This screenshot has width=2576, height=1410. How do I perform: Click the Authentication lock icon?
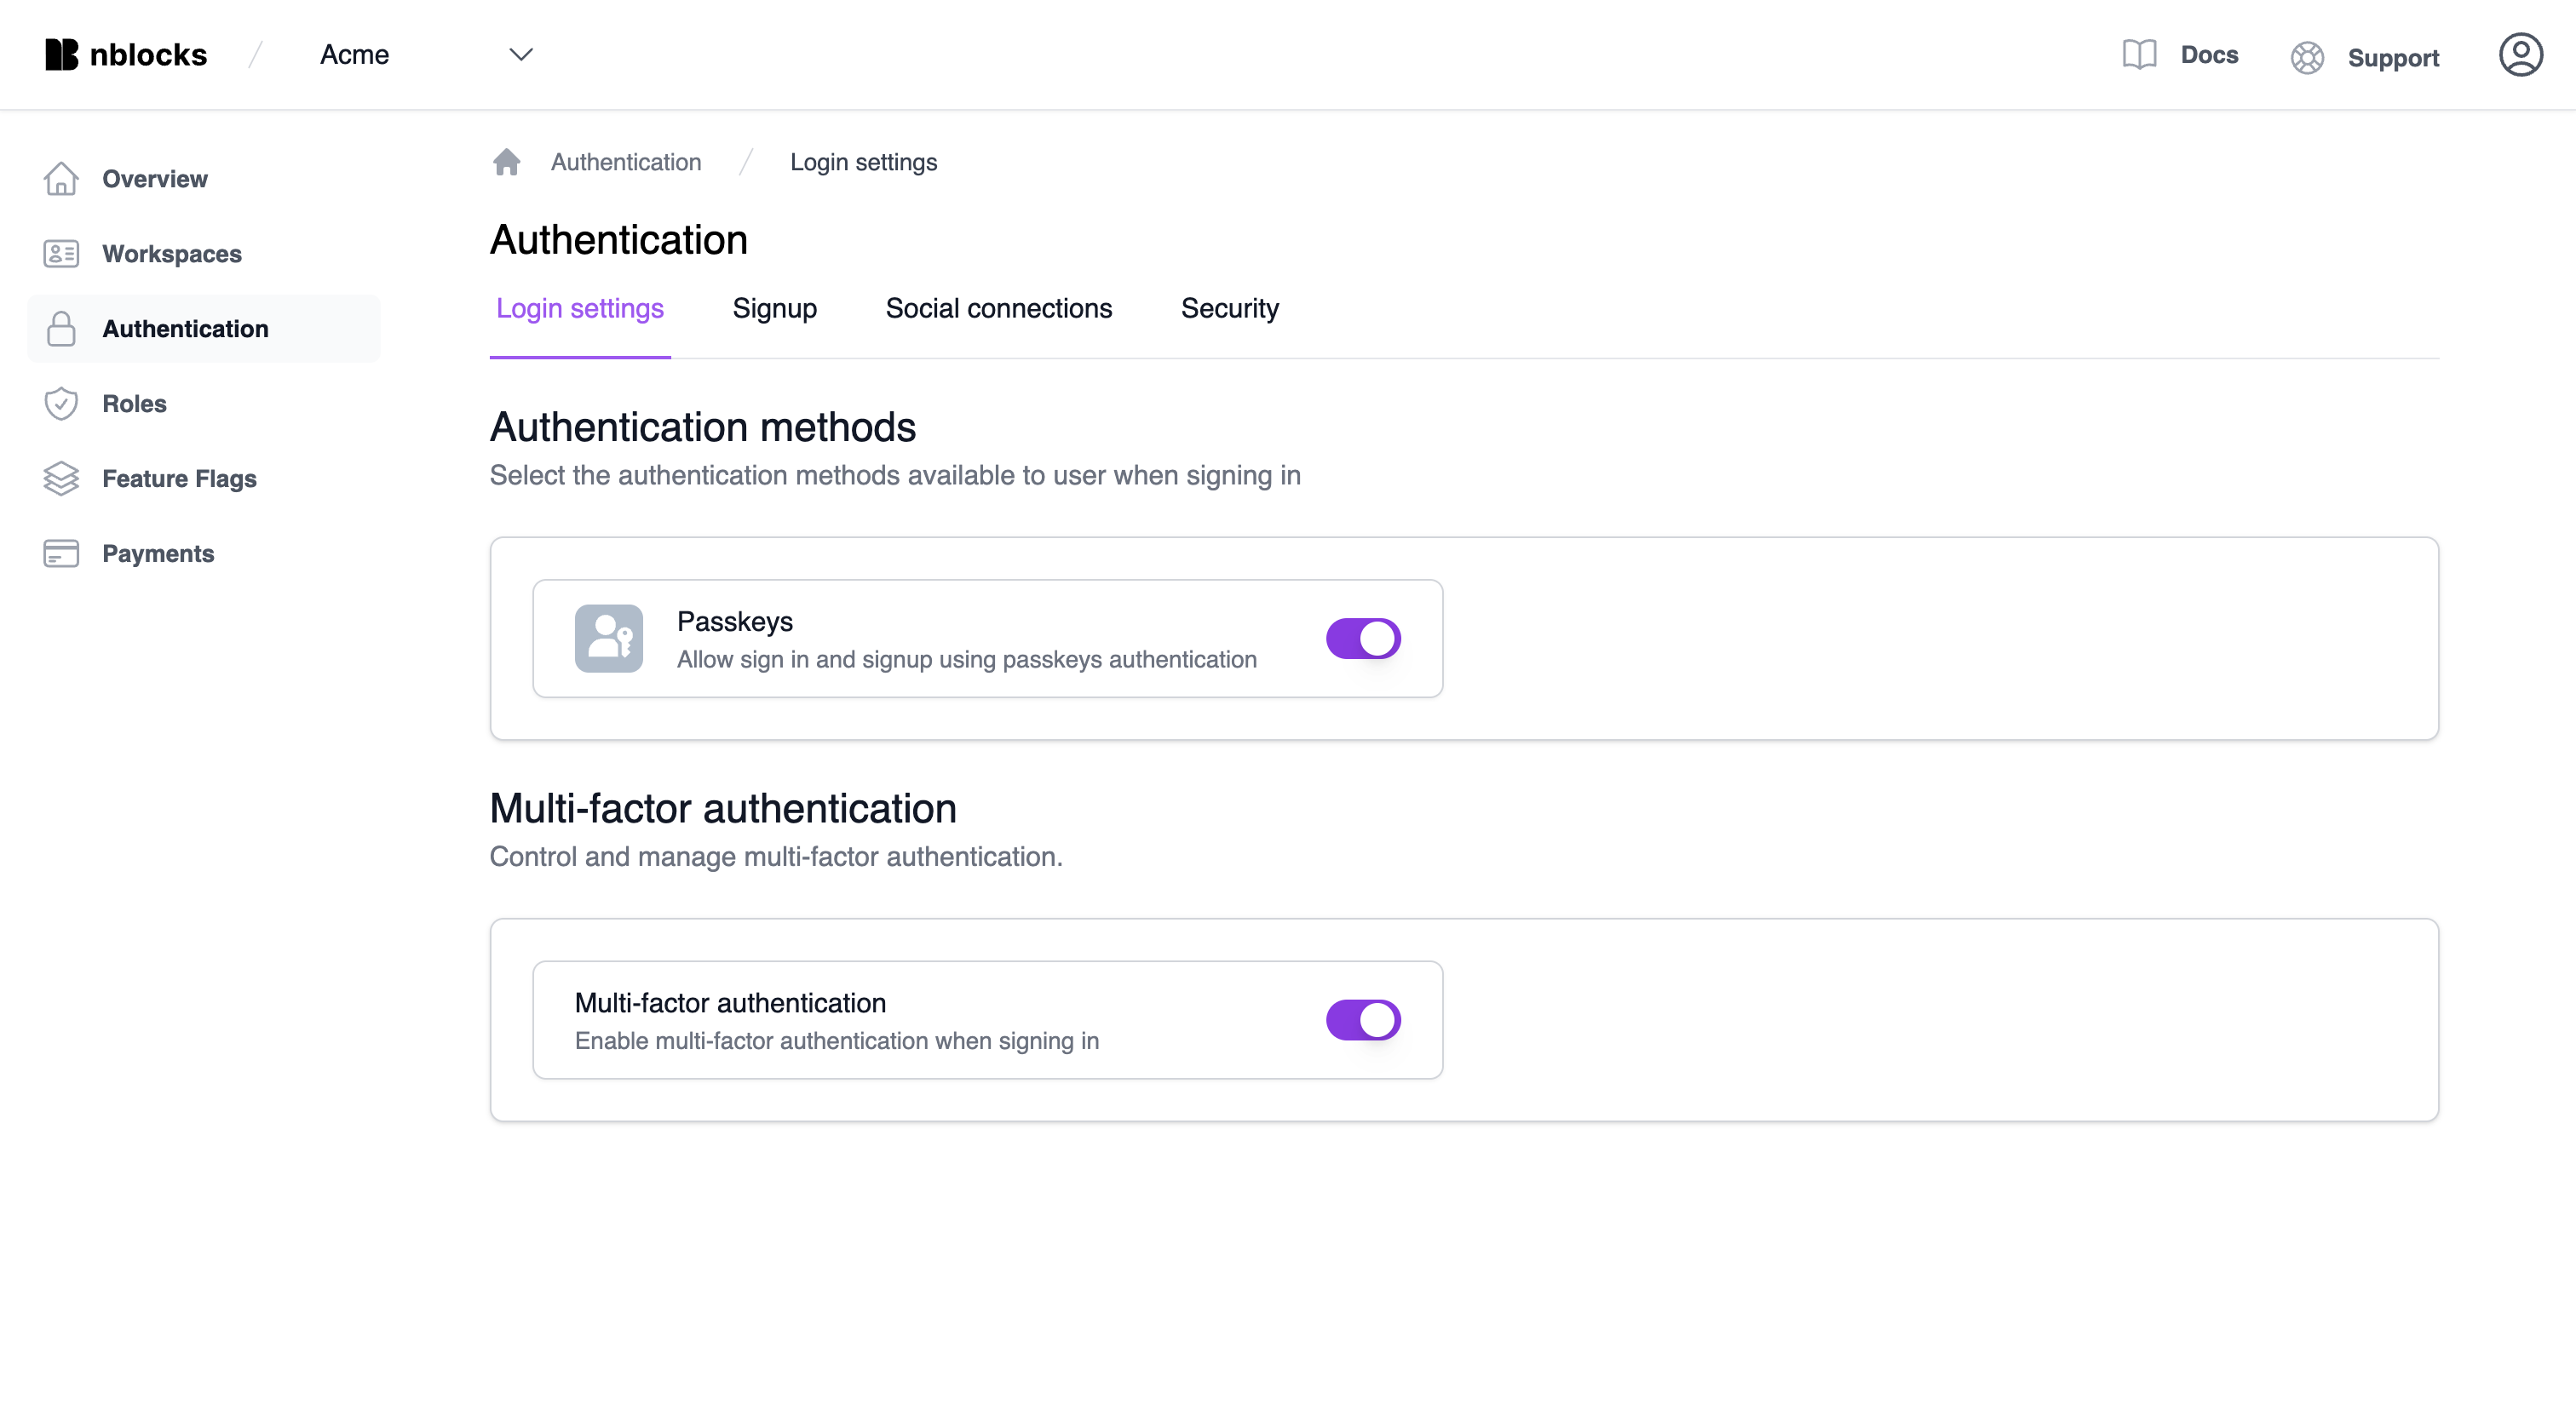coord(60,328)
